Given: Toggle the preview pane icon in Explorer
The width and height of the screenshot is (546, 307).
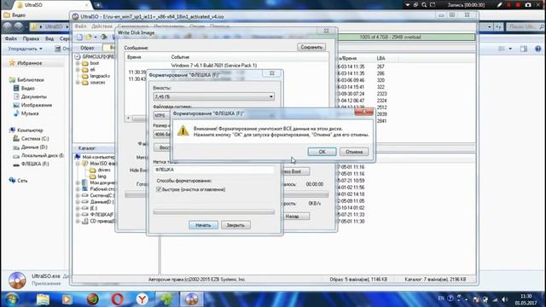Looking at the screenshot, I should pyautogui.click(x=523, y=49).
